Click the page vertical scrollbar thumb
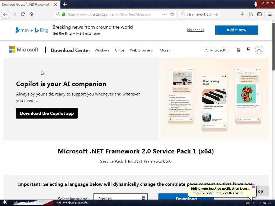The width and height of the screenshot is (275, 206). 273,46
